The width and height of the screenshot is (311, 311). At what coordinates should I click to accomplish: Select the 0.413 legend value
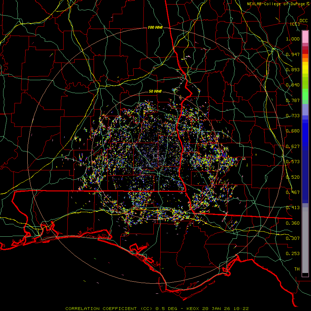coord(293,208)
